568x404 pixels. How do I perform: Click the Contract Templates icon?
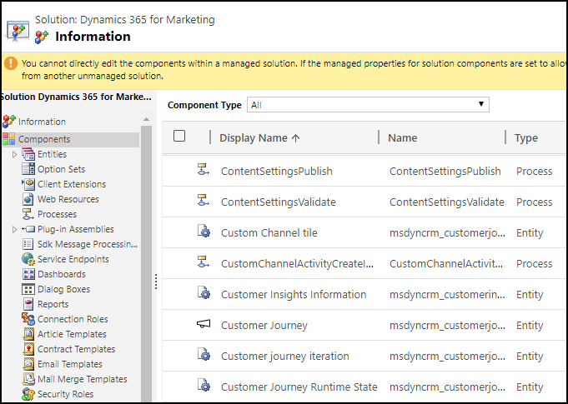point(28,349)
